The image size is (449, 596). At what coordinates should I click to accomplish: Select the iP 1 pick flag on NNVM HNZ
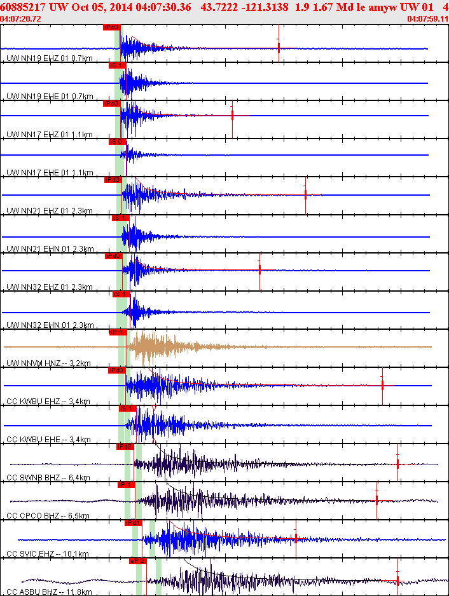[x=118, y=332]
